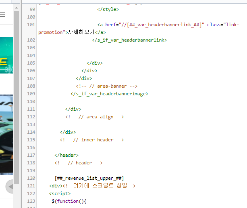Click the </a> closing tag
The height and width of the screenshot is (208, 247).
click(x=100, y=32)
